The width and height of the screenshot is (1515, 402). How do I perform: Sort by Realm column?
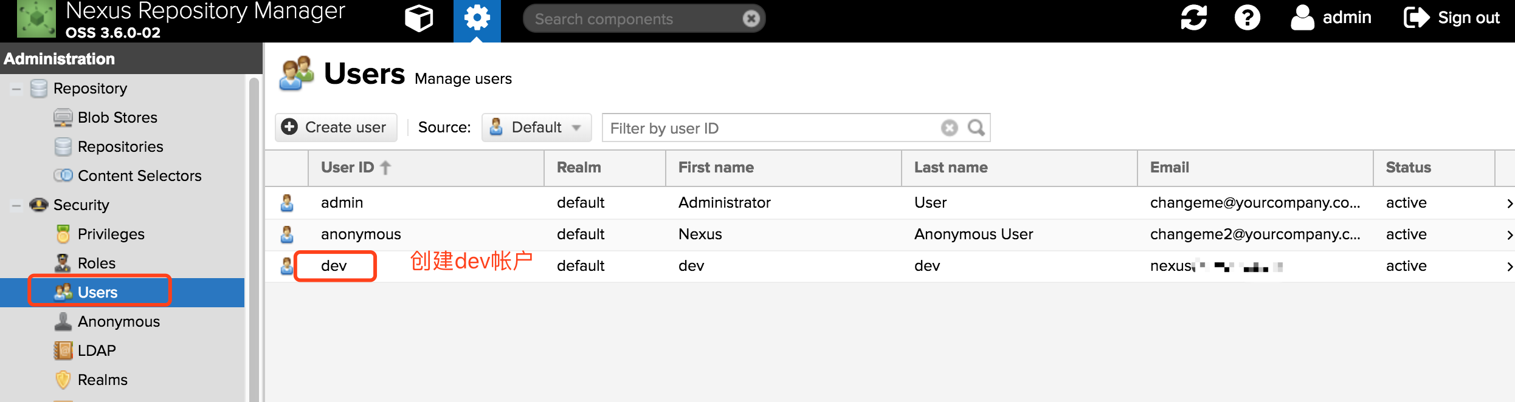point(605,168)
